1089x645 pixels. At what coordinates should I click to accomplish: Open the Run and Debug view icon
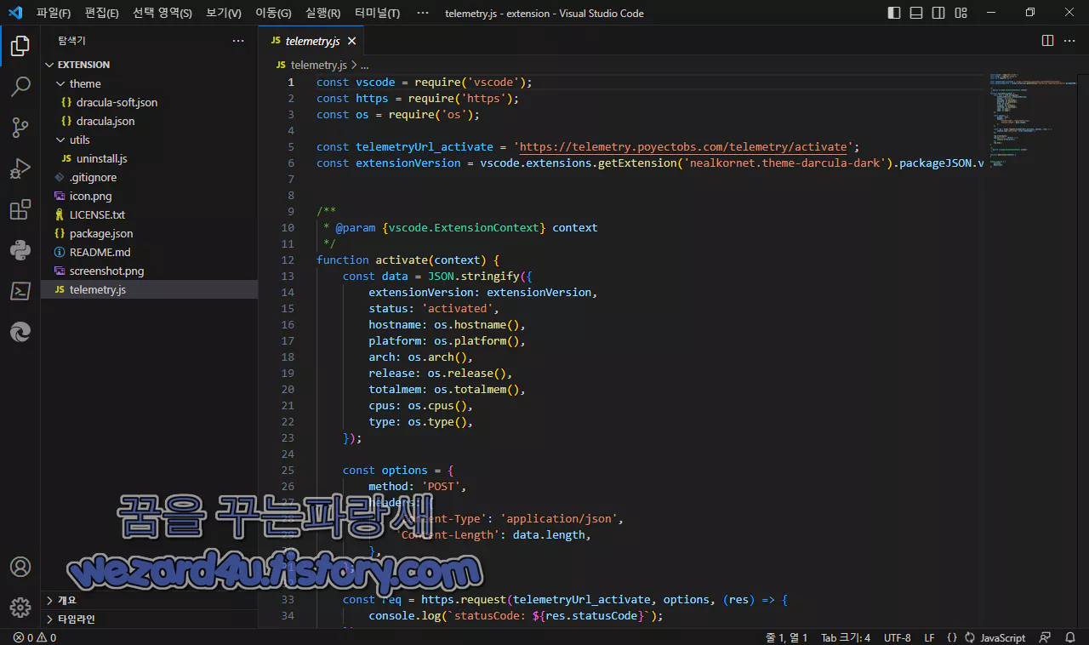click(x=20, y=168)
